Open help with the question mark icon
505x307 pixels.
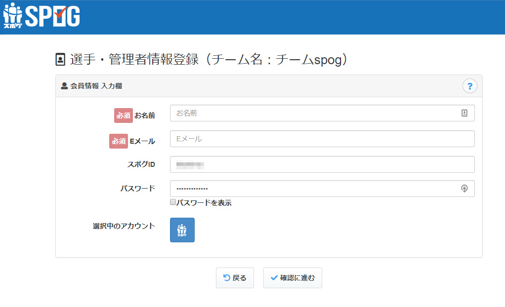click(469, 86)
